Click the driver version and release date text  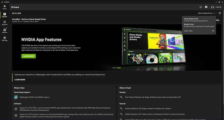25,21
